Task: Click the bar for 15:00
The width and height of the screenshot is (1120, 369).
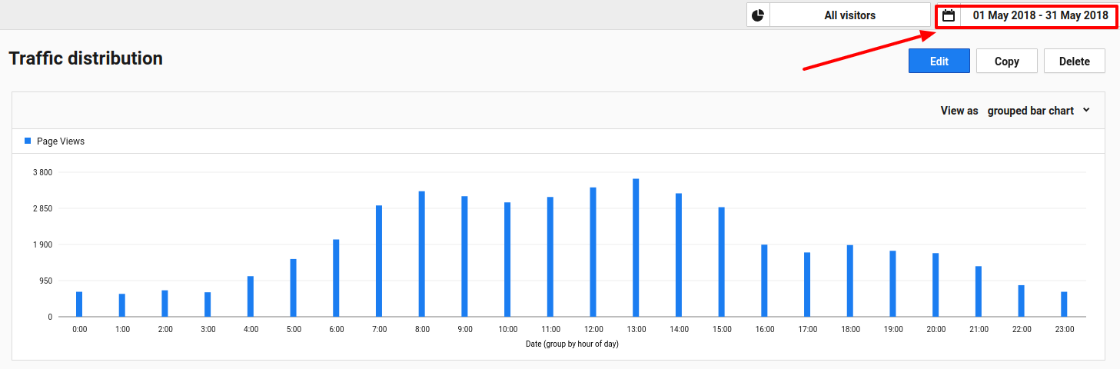Action: (722, 262)
